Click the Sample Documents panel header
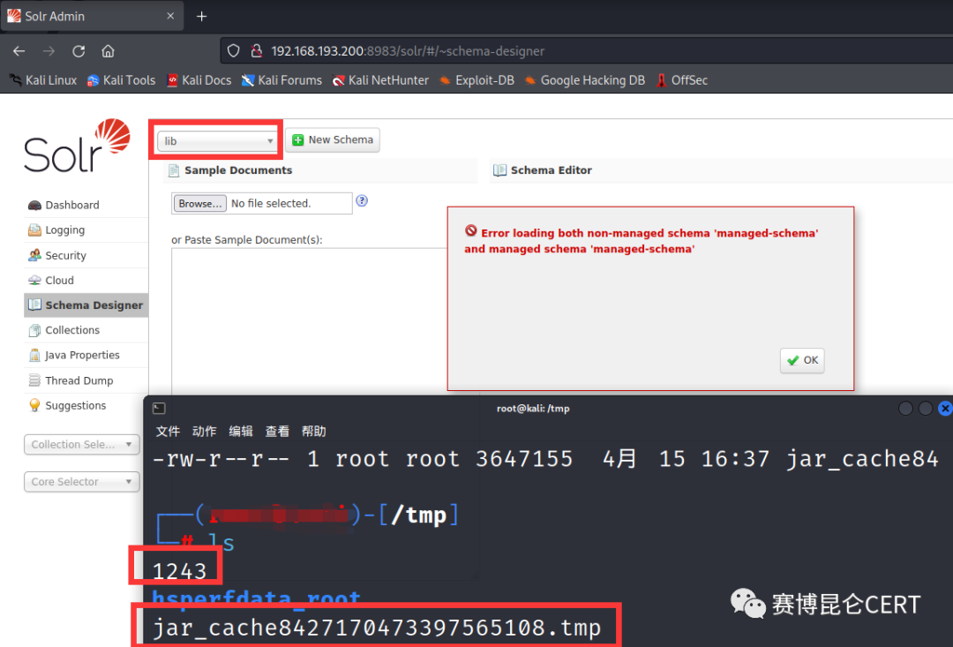Image resolution: width=953 pixels, height=647 pixels. tap(320, 170)
